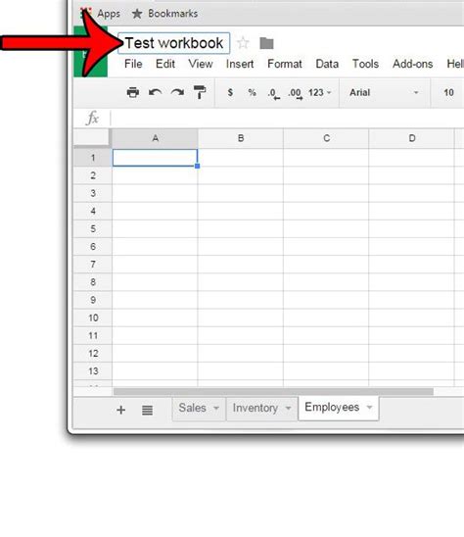464x537 pixels.
Task: Add a new sheet with plus button
Action: click(x=120, y=410)
